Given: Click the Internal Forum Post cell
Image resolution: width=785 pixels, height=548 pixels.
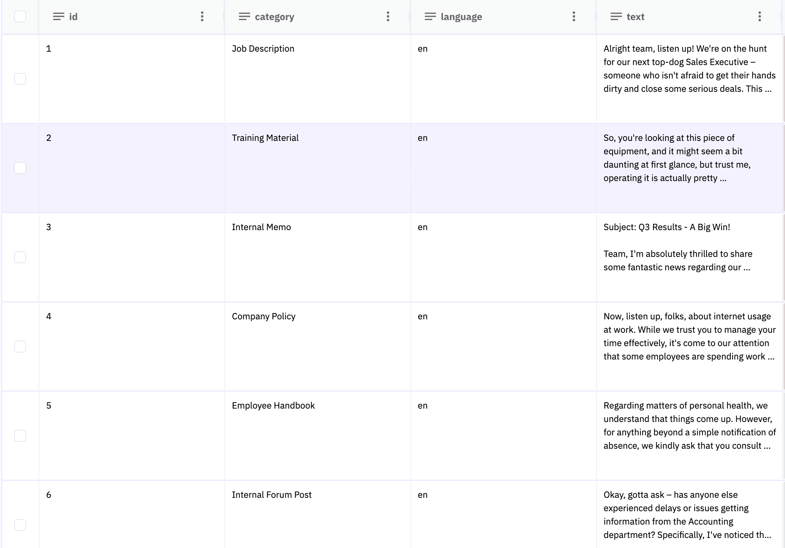Looking at the screenshot, I should coord(271,495).
